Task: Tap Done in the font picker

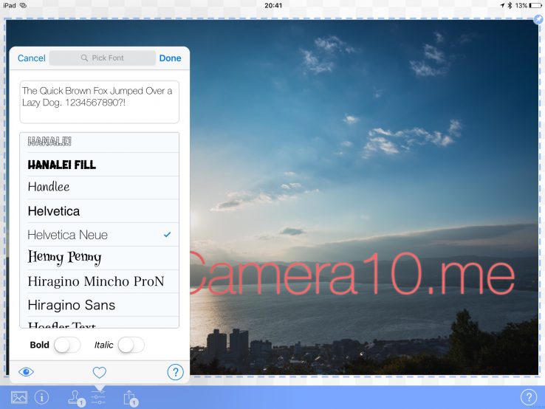Action: (x=170, y=58)
